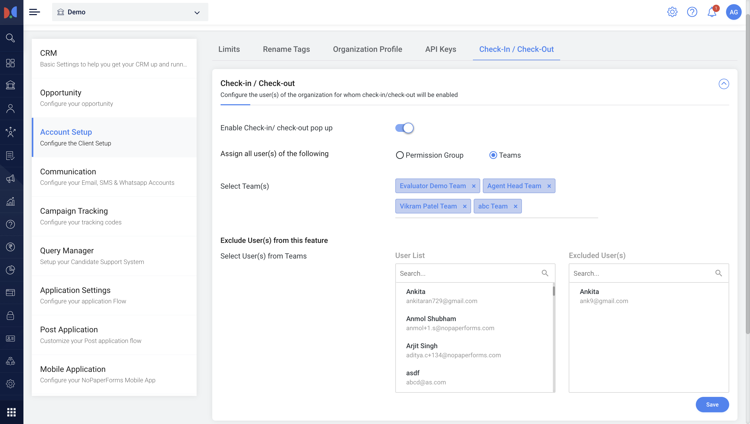
Task: Open the bar chart reports icon in sidebar
Action: pos(10,201)
